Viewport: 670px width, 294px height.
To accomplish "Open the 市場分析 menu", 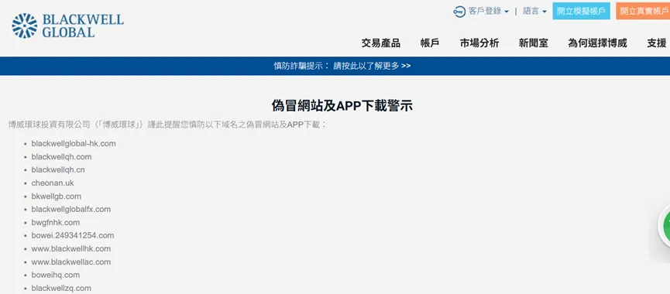I will (x=479, y=43).
